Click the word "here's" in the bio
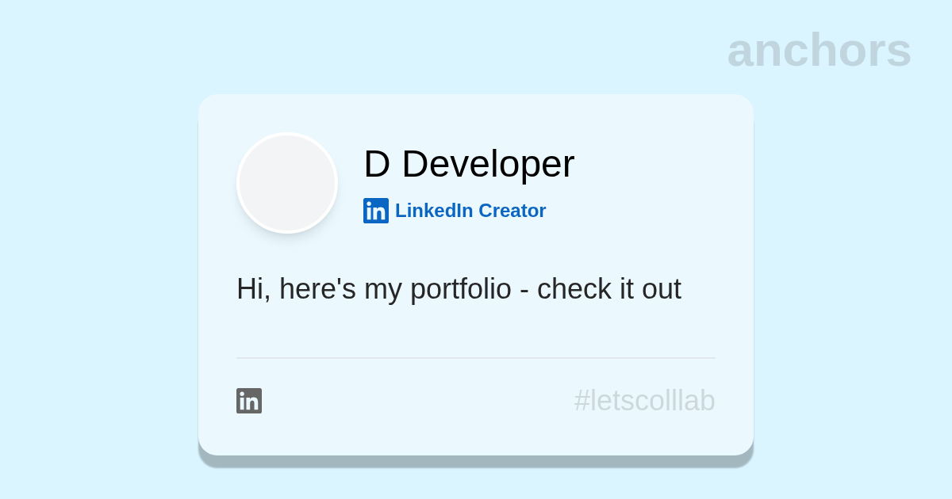The width and height of the screenshot is (952, 499). click(x=317, y=289)
